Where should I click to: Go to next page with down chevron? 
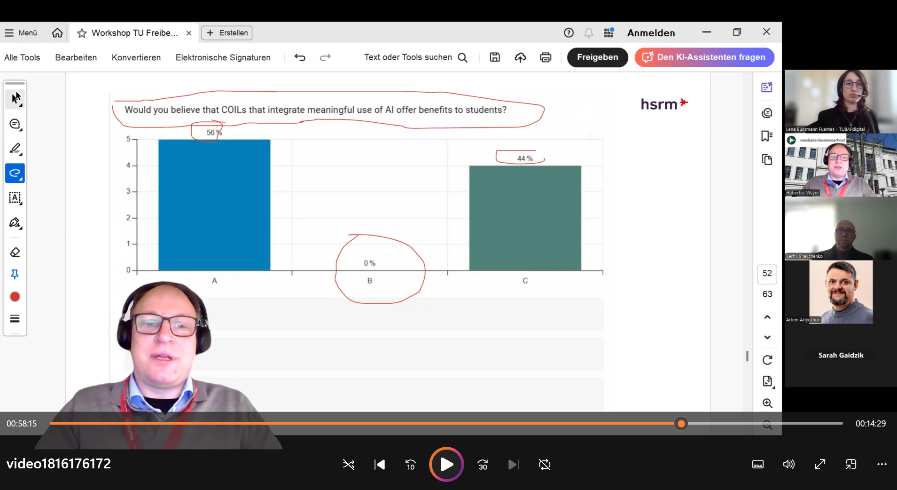[767, 337]
